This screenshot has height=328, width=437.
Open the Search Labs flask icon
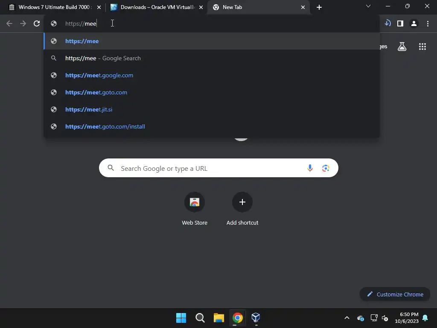pyautogui.click(x=402, y=47)
